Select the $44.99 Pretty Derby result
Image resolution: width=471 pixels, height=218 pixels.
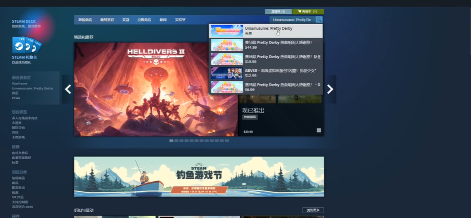pyautogui.click(x=266, y=45)
